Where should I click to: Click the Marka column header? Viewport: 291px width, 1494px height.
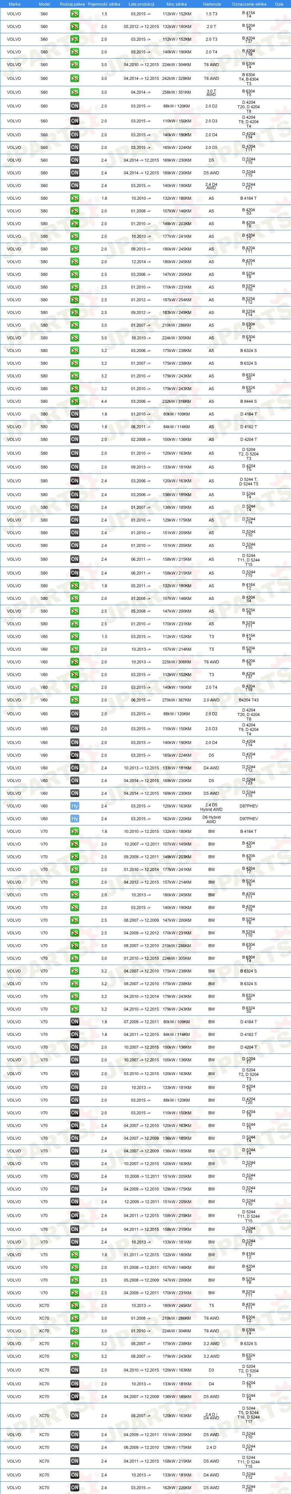15,4
